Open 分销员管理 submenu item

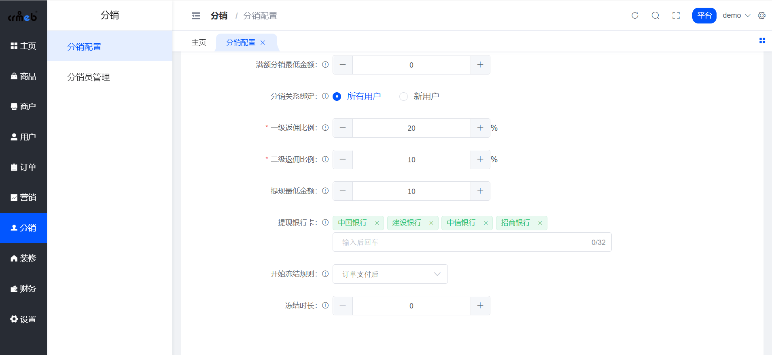click(89, 77)
